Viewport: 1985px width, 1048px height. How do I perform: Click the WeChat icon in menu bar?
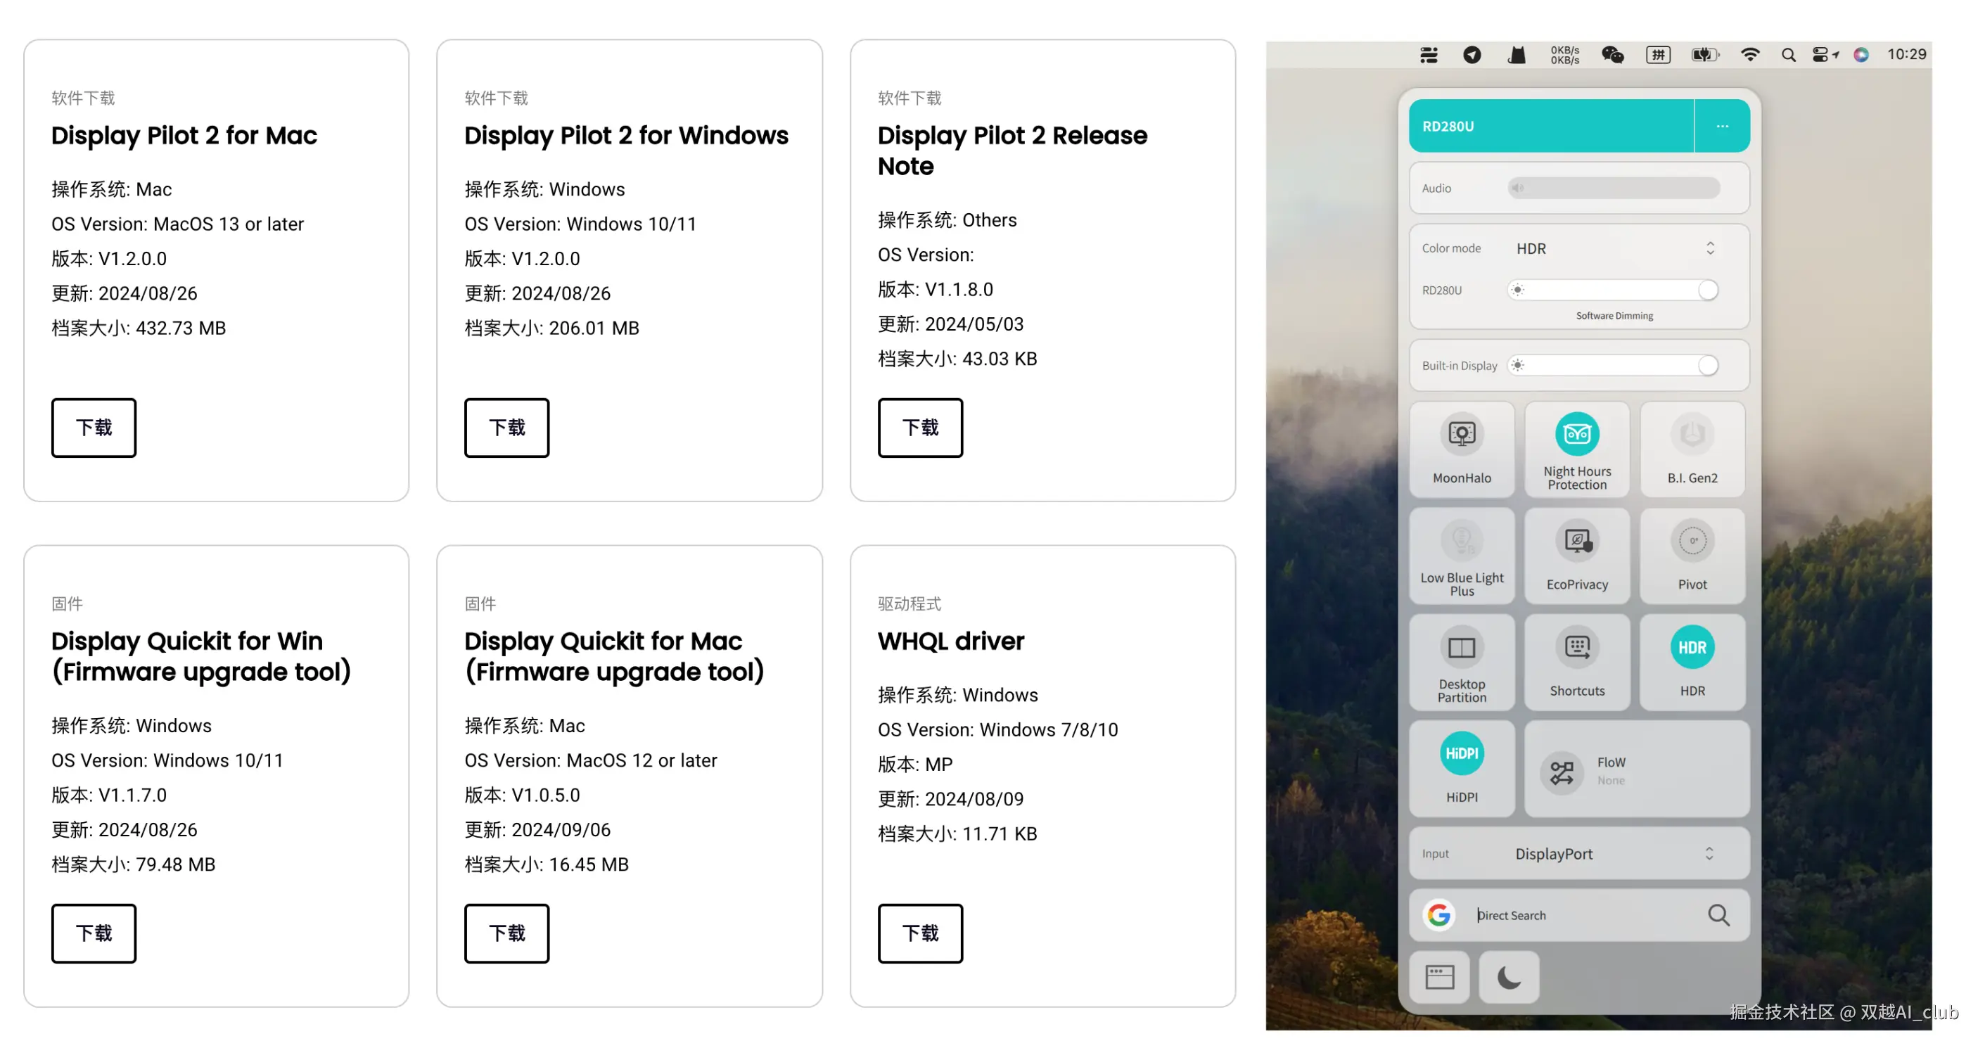(x=1612, y=55)
